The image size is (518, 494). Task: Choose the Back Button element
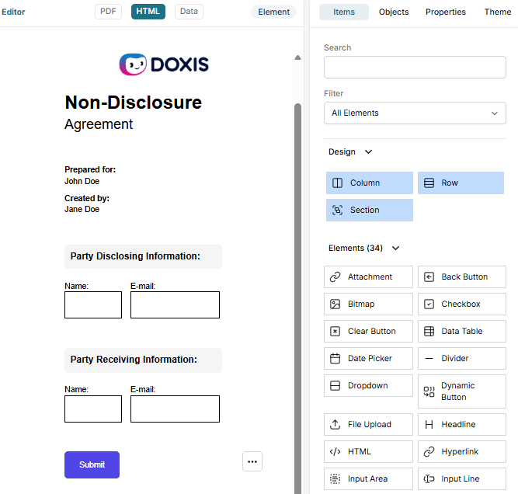click(462, 277)
